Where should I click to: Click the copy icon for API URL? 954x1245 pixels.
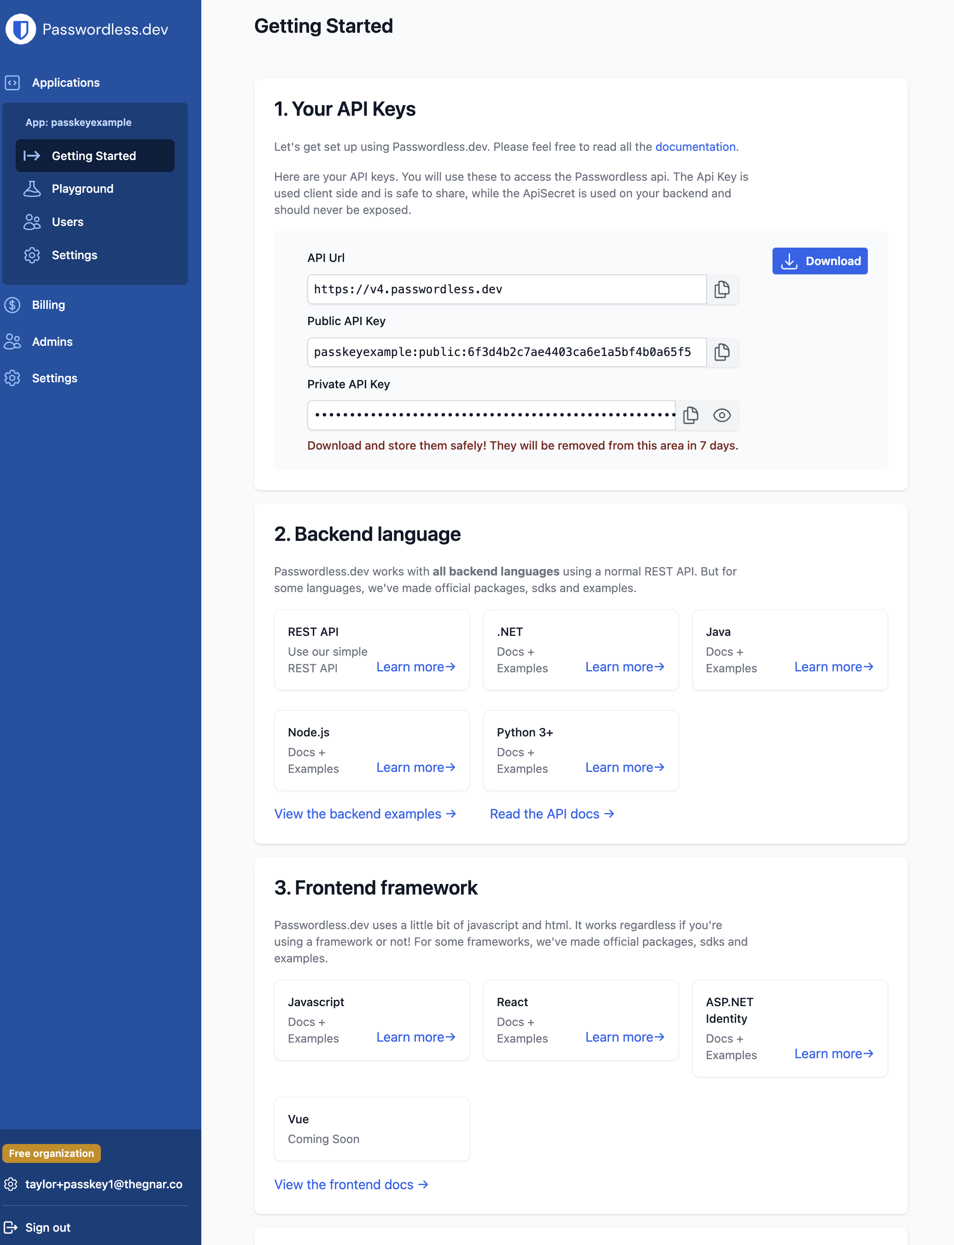click(722, 289)
